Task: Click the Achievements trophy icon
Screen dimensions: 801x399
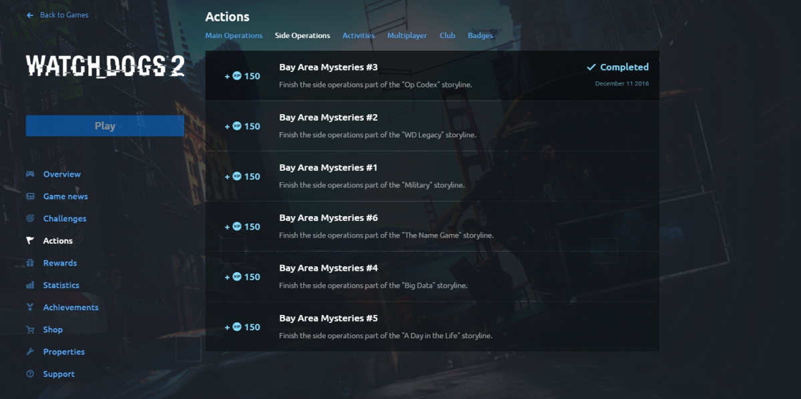Action: pyautogui.click(x=30, y=307)
